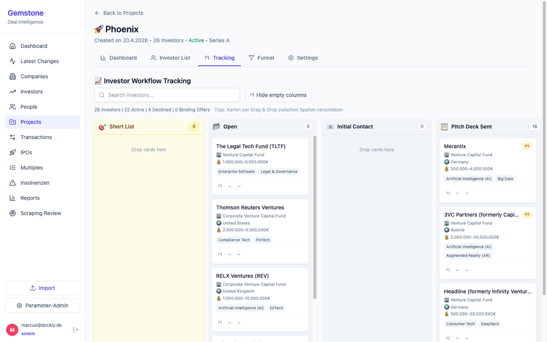Click kanban icon on RELX Ventures card

coord(220,322)
